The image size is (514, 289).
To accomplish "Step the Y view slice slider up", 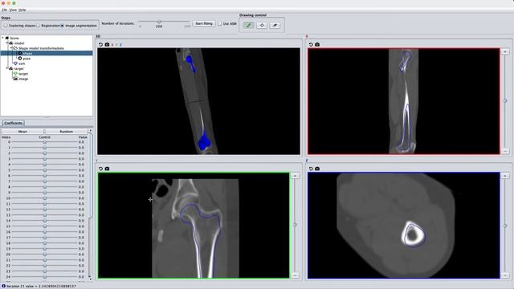I will pos(295,176).
